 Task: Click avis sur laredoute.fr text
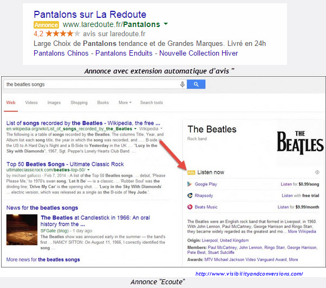(114, 34)
